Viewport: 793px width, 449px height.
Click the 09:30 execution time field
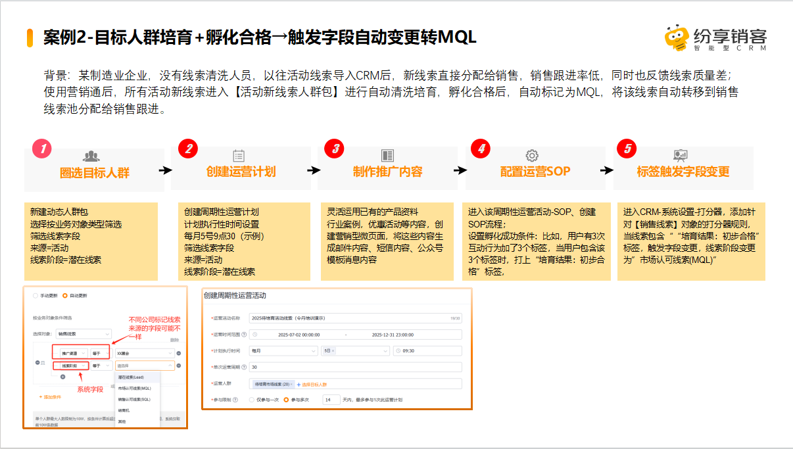coord(427,351)
